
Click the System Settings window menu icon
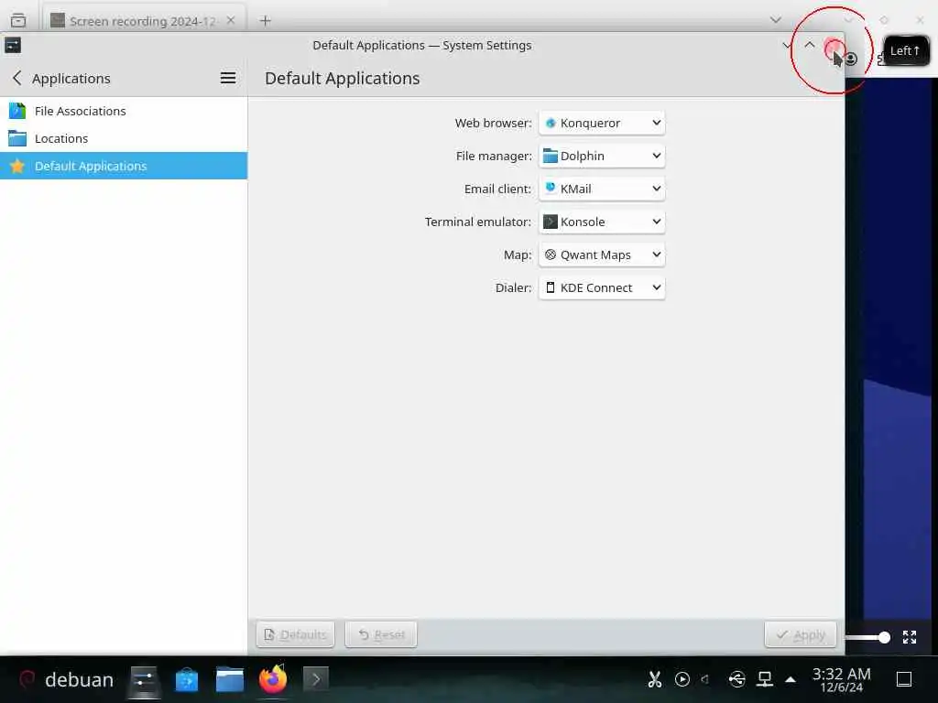[x=13, y=46]
